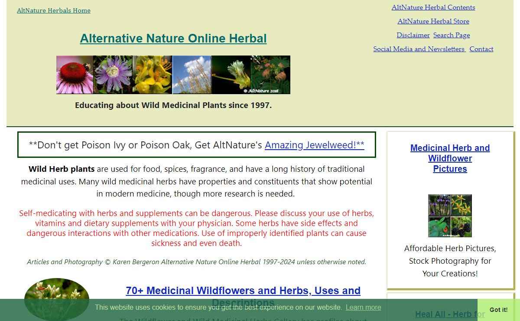Click 'Affordable Herb Pictures' description text
520x321 pixels.
point(450,261)
